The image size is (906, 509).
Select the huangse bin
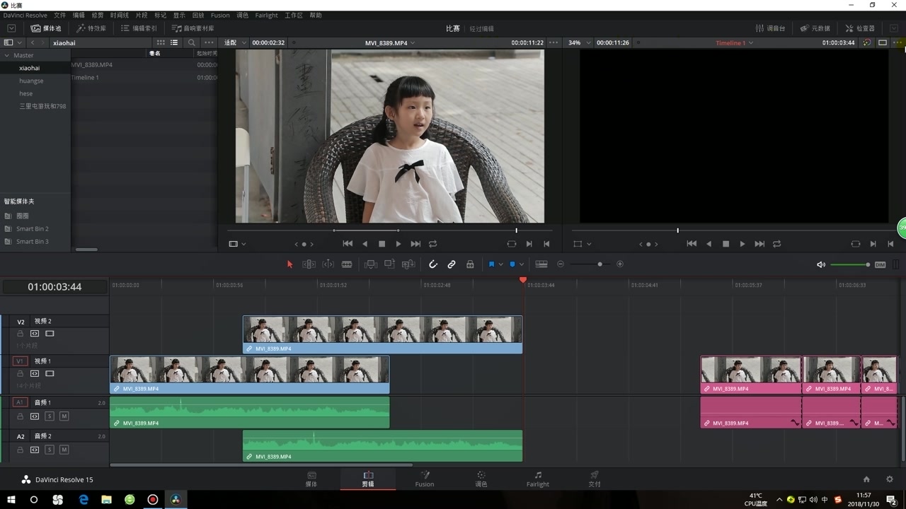click(31, 81)
